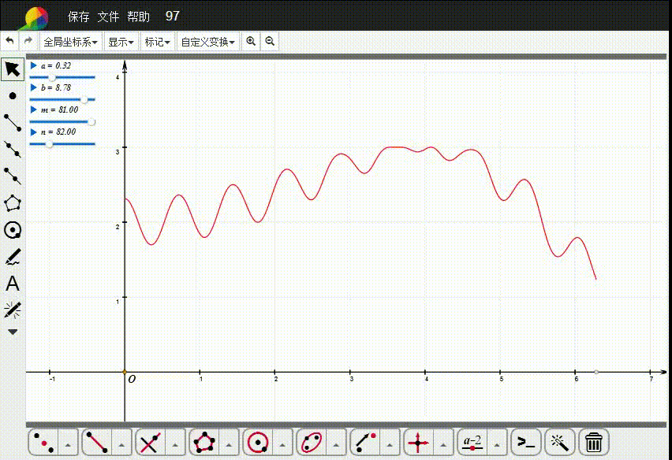Click the number 97 in header

coord(172,17)
